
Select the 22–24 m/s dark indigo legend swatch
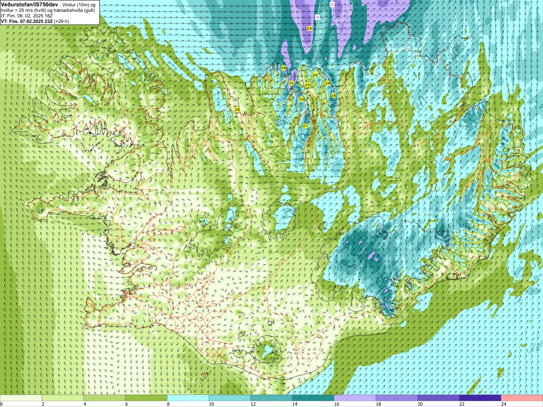[x=480, y=398]
